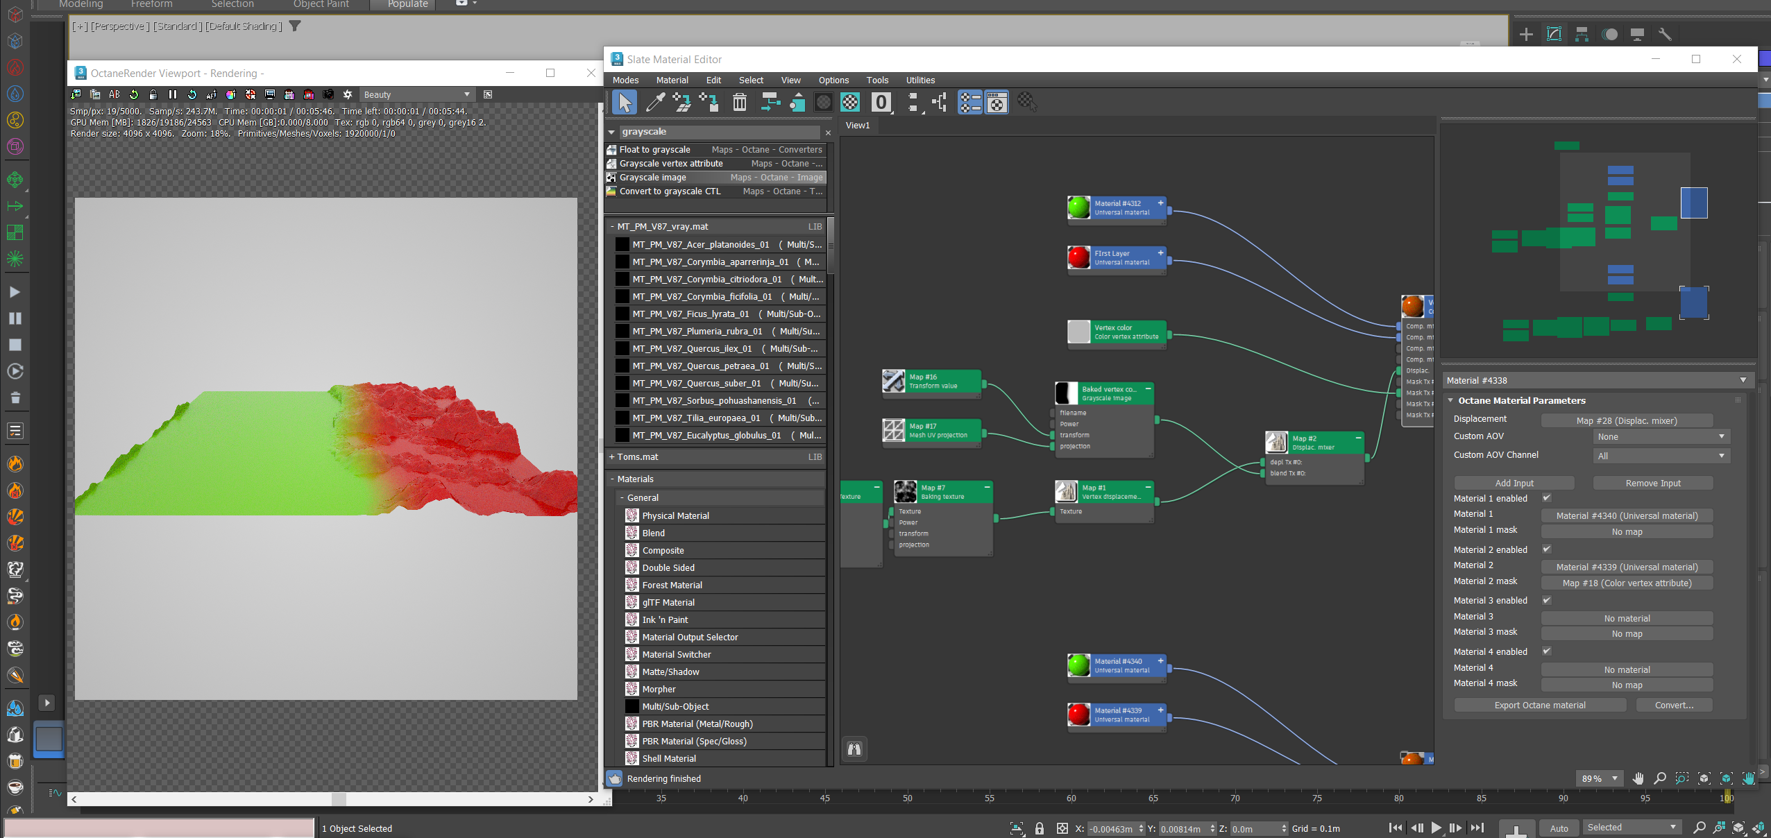Select the eyedropper pick material tool

[x=654, y=103]
